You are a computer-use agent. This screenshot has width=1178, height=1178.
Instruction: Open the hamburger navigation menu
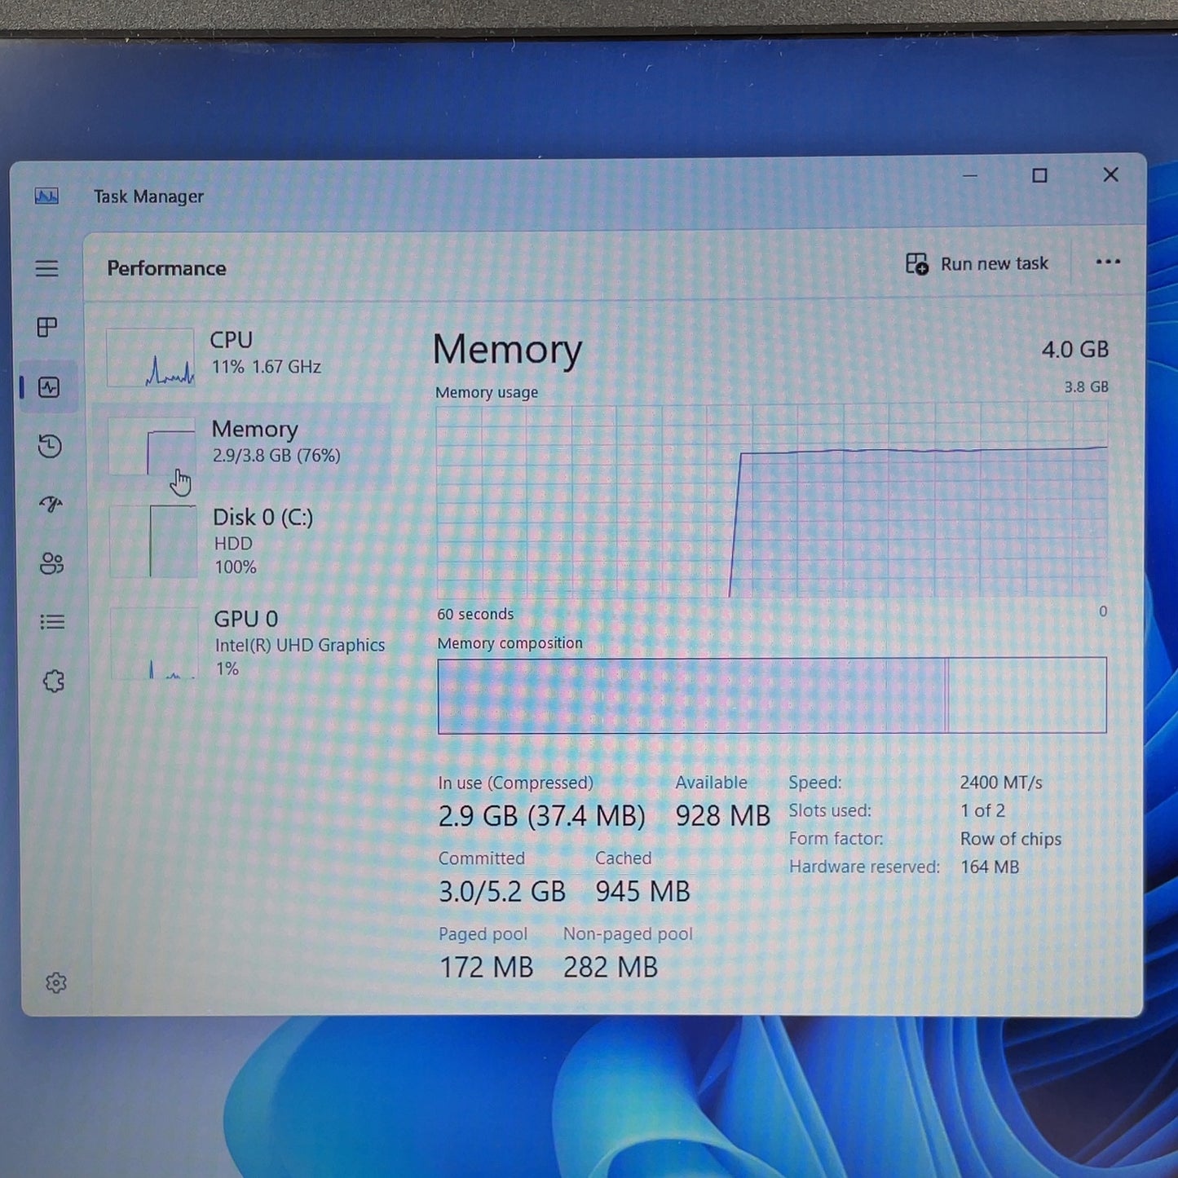click(46, 268)
